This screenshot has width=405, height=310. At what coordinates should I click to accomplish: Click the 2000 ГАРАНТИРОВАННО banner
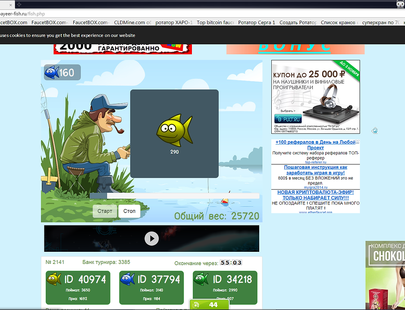(122, 49)
